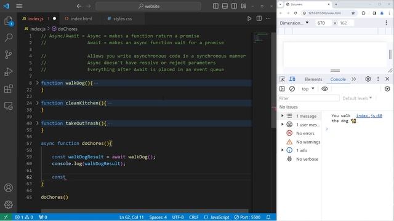Reload the page in Chrome
The height and width of the screenshot is (221, 394).
pyautogui.click(x=295, y=13)
